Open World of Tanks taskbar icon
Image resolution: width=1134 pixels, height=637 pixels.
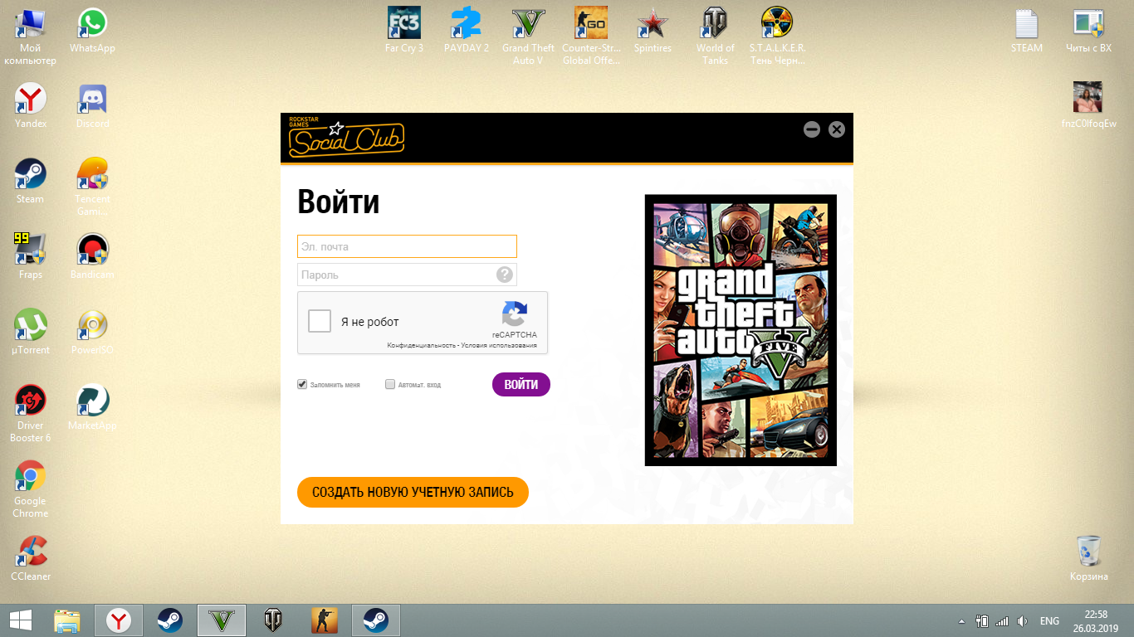pos(271,620)
